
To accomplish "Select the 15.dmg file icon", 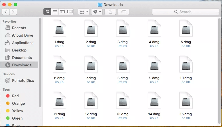I will [186, 100].
